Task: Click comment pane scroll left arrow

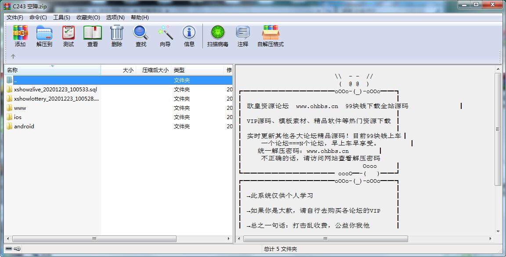Action: point(239,239)
